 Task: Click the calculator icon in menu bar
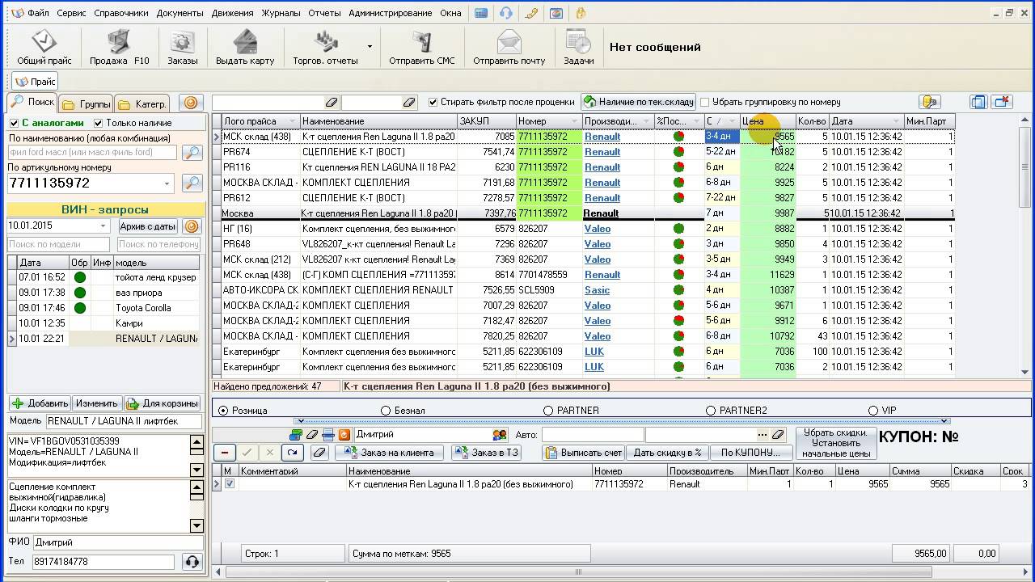coord(481,13)
